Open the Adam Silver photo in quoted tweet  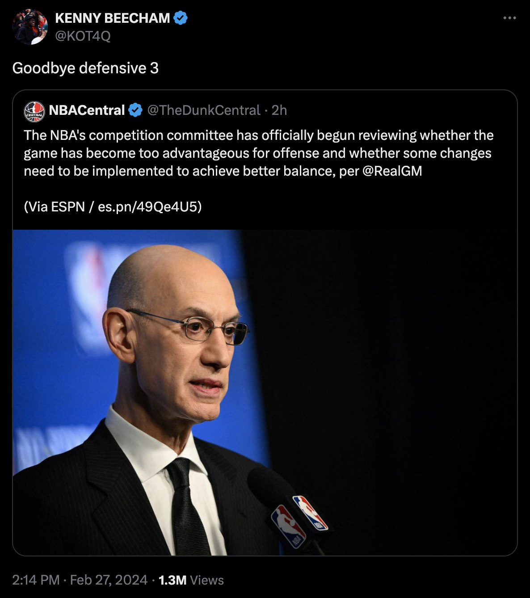pos(265,392)
